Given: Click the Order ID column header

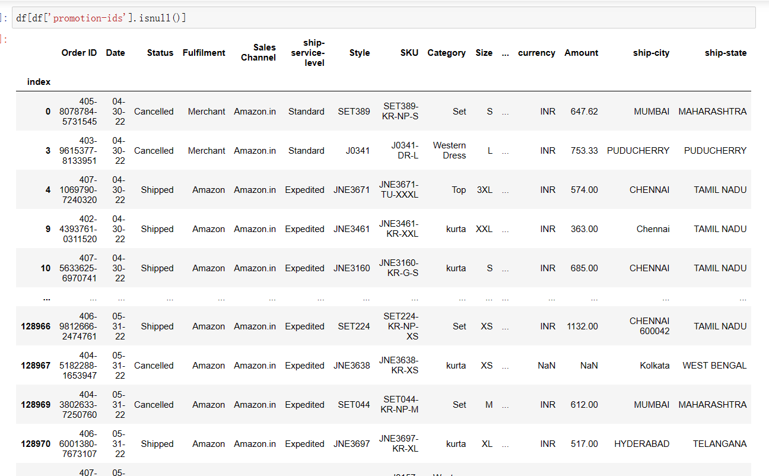Looking at the screenshot, I should click(79, 53).
